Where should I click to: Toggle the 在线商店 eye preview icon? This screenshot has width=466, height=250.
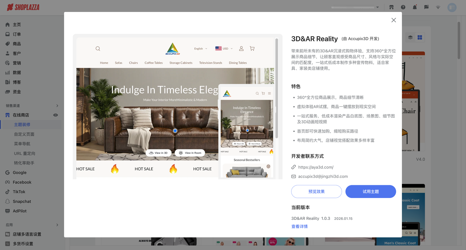(56, 115)
